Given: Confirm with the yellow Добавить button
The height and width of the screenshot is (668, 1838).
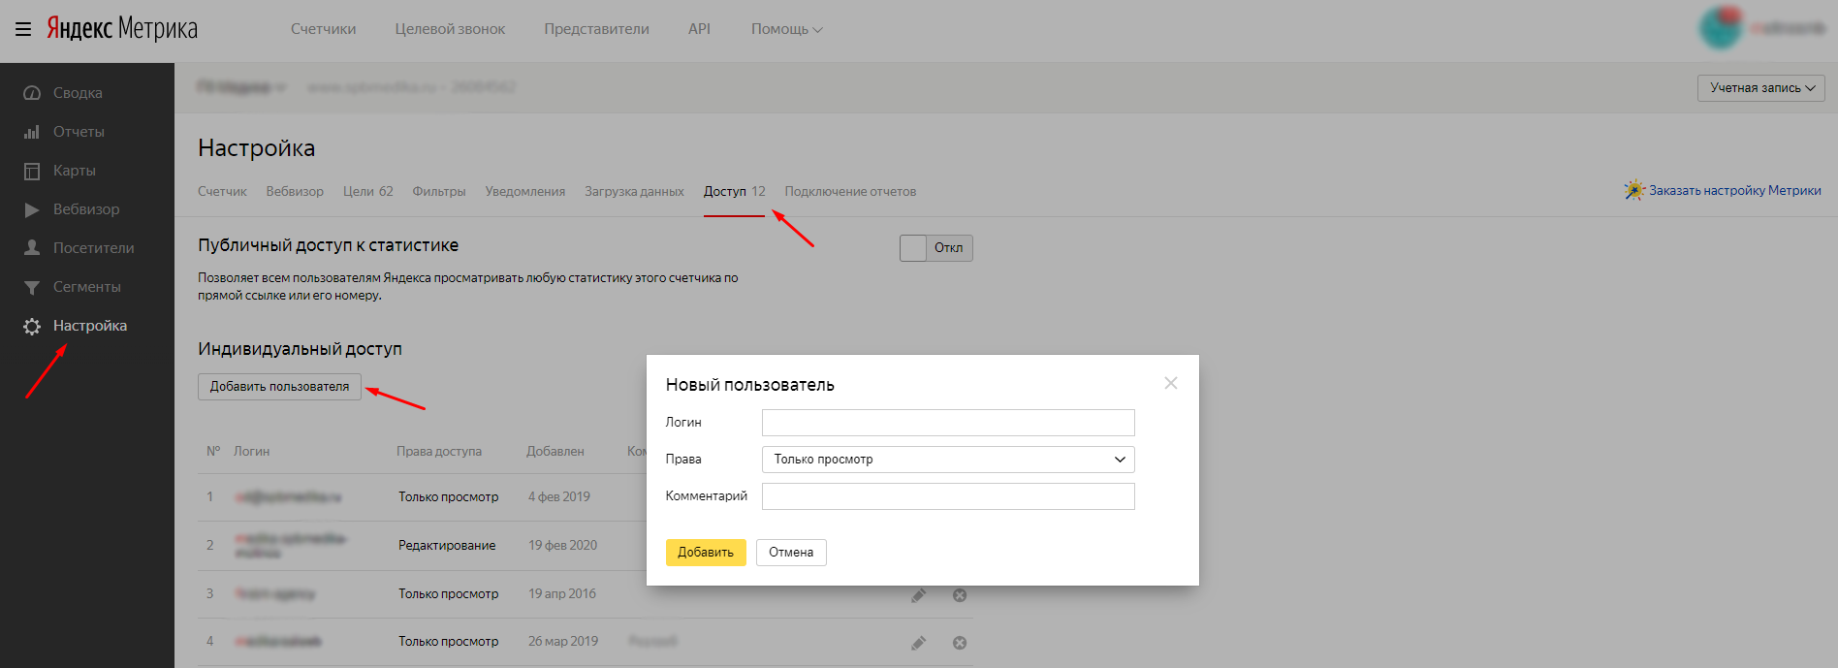Looking at the screenshot, I should 706,553.
